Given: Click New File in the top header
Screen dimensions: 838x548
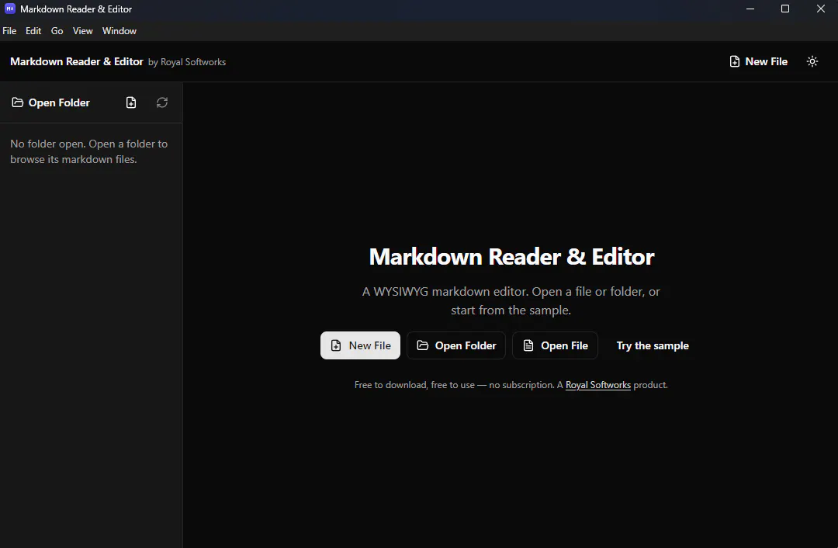Looking at the screenshot, I should [x=758, y=61].
